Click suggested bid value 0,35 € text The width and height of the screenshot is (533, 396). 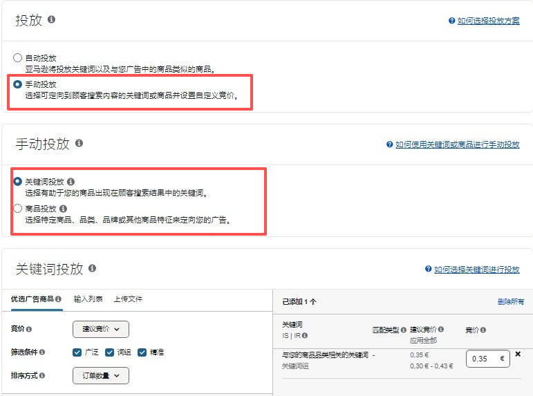pos(419,355)
